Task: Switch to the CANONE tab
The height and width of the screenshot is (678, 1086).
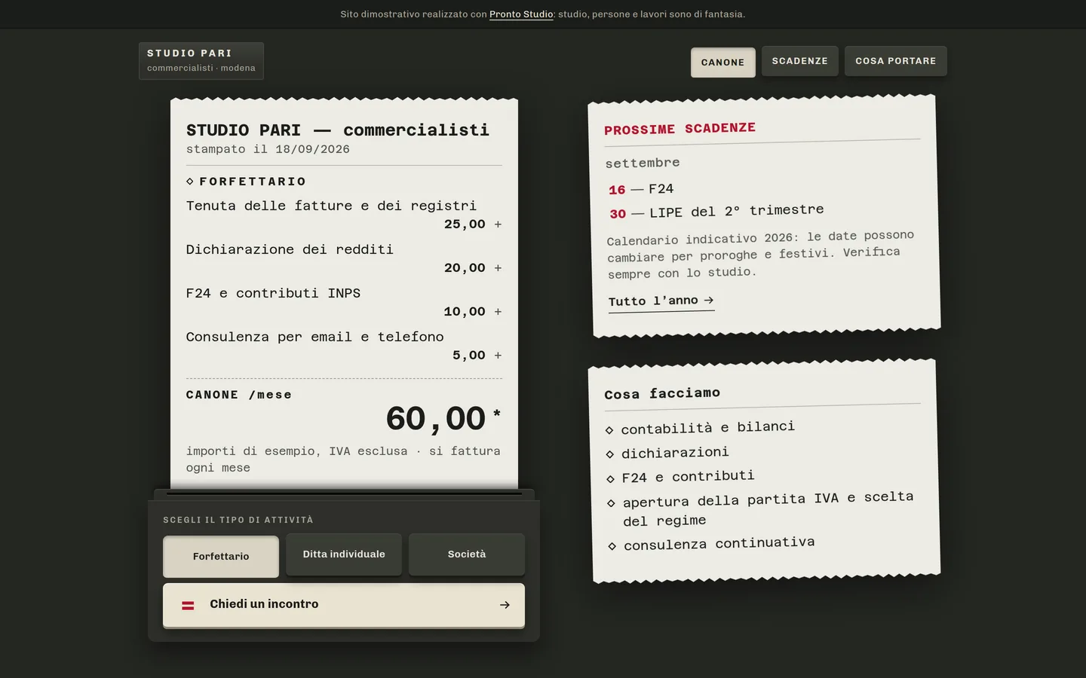Action: point(722,63)
